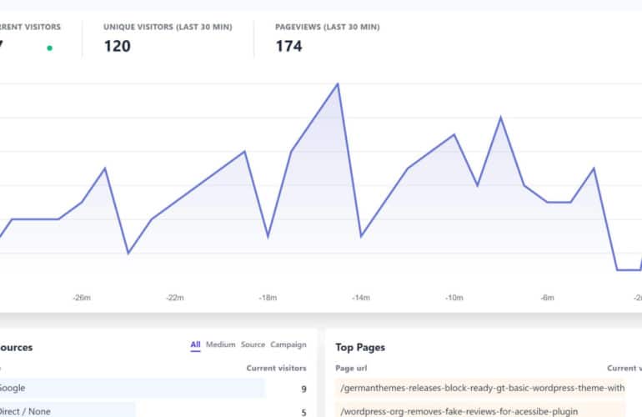Click the -22m axis label
642x417 pixels.
click(175, 298)
